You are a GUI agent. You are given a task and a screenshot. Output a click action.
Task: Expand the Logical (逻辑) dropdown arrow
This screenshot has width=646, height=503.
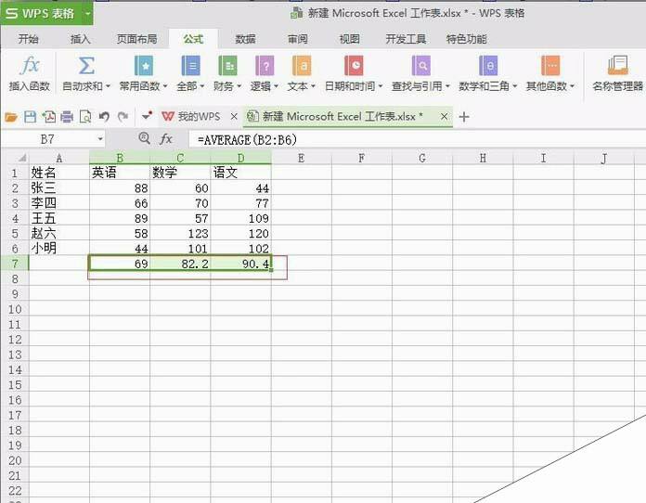(276, 86)
